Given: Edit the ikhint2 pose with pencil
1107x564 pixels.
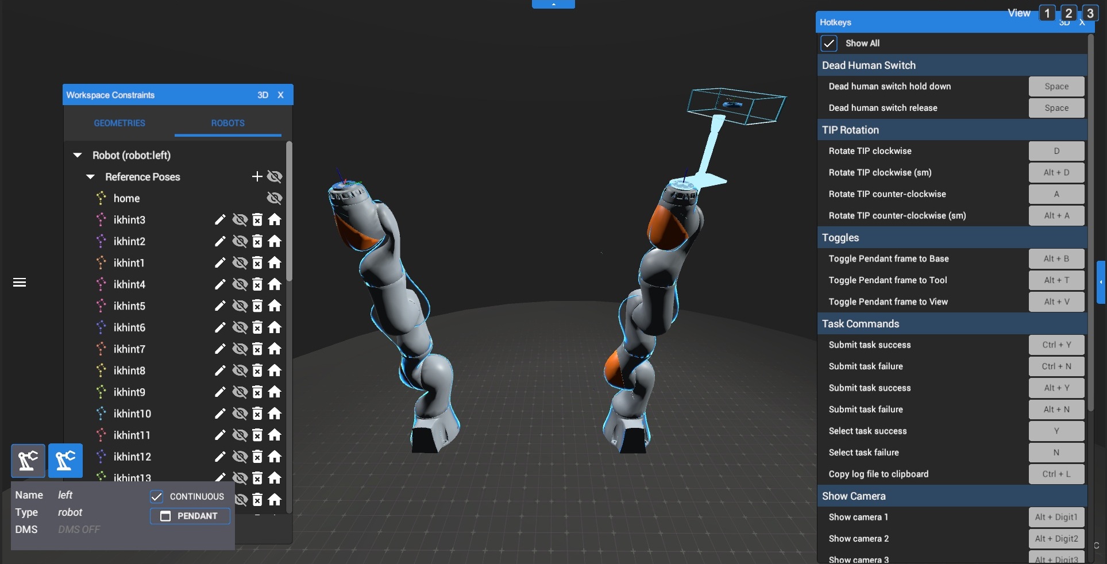Looking at the screenshot, I should pyautogui.click(x=220, y=241).
